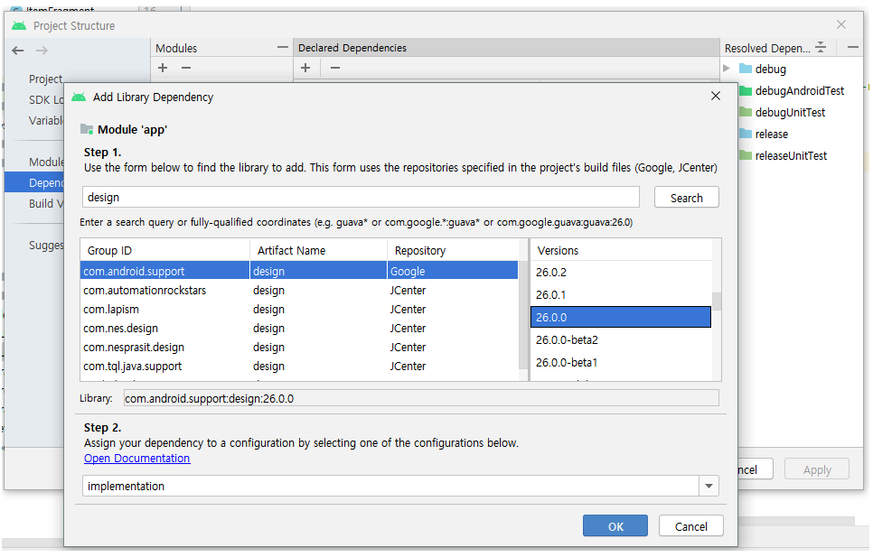Viewport: 873px width, 557px height.
Task: Select the com.lapism design row
Action: [299, 309]
